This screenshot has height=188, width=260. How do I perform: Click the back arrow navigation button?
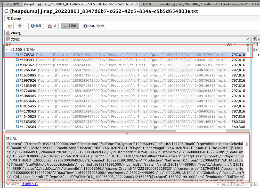click(x=10, y=26)
